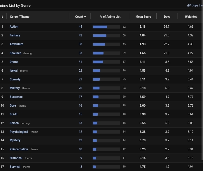The width and height of the screenshot is (203, 171).
Task: Click count 31 for Drama row
Action: (x=80, y=62)
